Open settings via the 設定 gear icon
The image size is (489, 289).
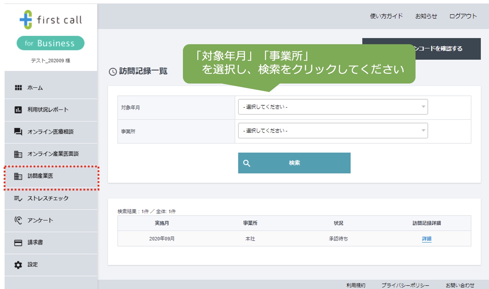point(18,265)
